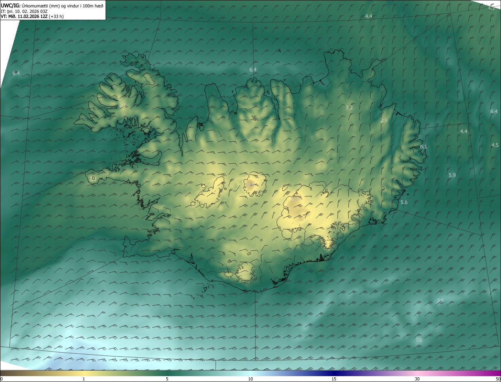Select the 5.9 value label over the sea
The image size is (501, 382).
pos(452,175)
